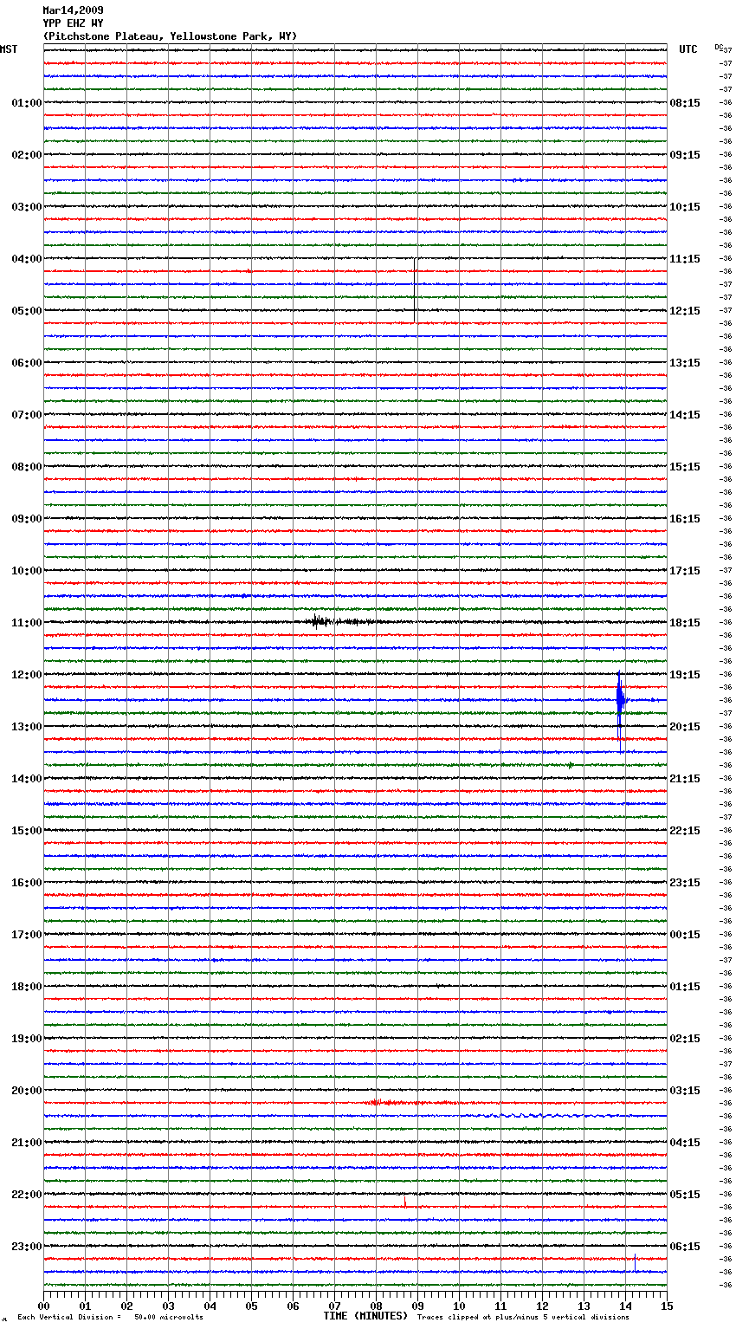736x1329 pixels.
Task: Click the date label Mar14,2009
Action: coord(73,10)
